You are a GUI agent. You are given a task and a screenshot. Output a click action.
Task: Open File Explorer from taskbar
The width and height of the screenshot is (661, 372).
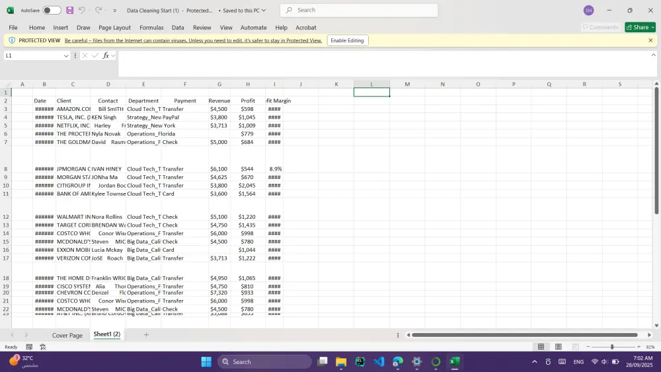[x=341, y=362]
